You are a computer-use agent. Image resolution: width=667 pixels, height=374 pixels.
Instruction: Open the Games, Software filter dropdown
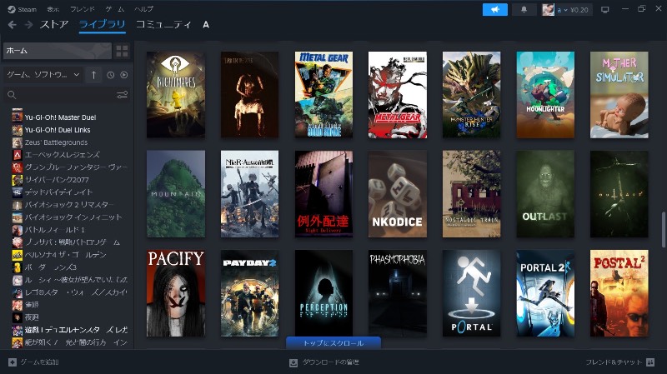coord(43,75)
